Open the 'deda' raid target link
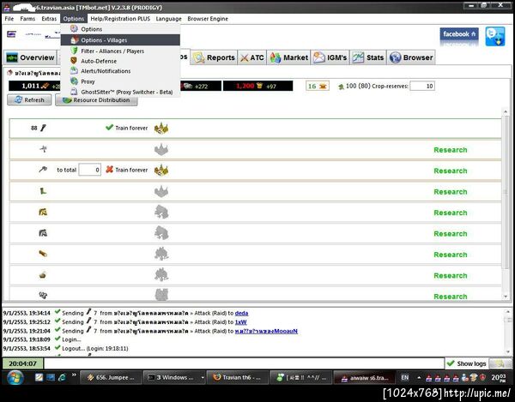The width and height of the screenshot is (515, 402). 241,314
